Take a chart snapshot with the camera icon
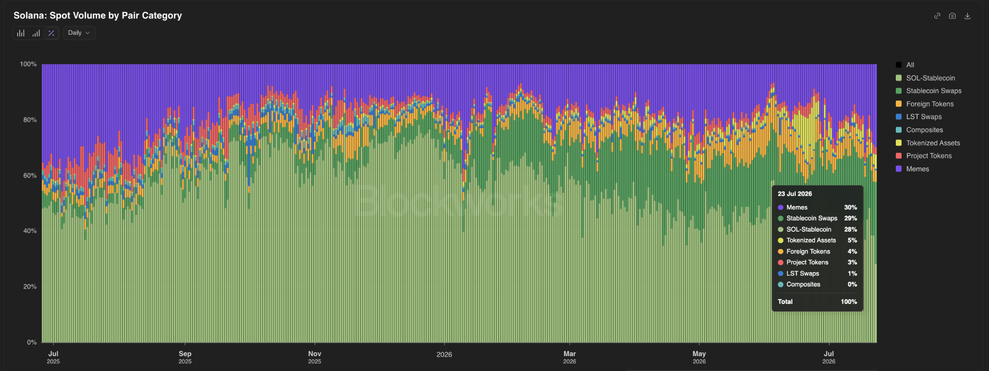 coord(952,16)
